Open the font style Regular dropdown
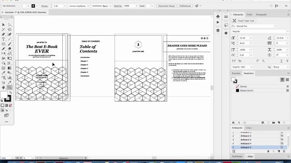291x163 pixels. pos(287,31)
